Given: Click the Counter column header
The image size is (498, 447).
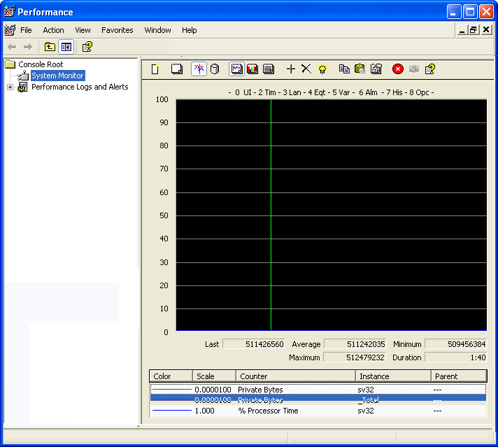Looking at the screenshot, I should (x=296, y=376).
